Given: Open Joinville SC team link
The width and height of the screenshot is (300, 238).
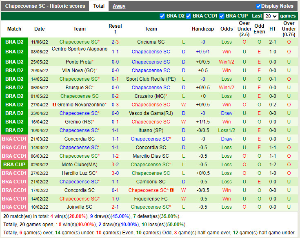Looking at the screenshot, I should tap(80, 207).
